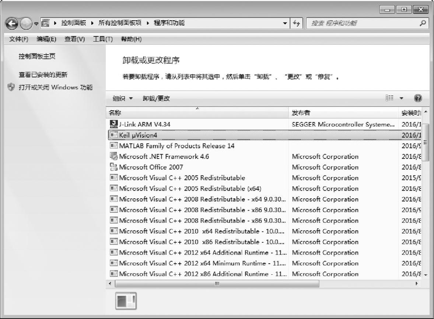This screenshot has height=319, width=434.
Task: Open the 工具(T) menu
Action: 103,39
